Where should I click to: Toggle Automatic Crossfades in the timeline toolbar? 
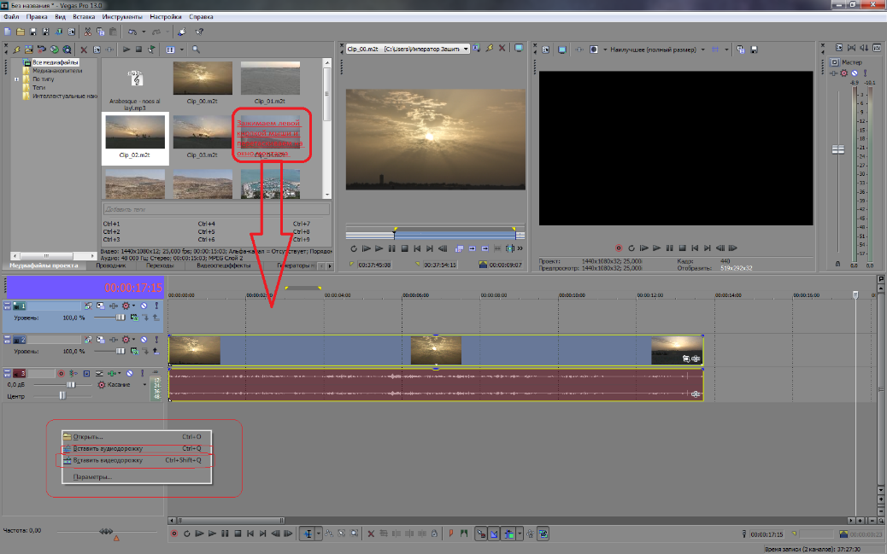(x=493, y=534)
